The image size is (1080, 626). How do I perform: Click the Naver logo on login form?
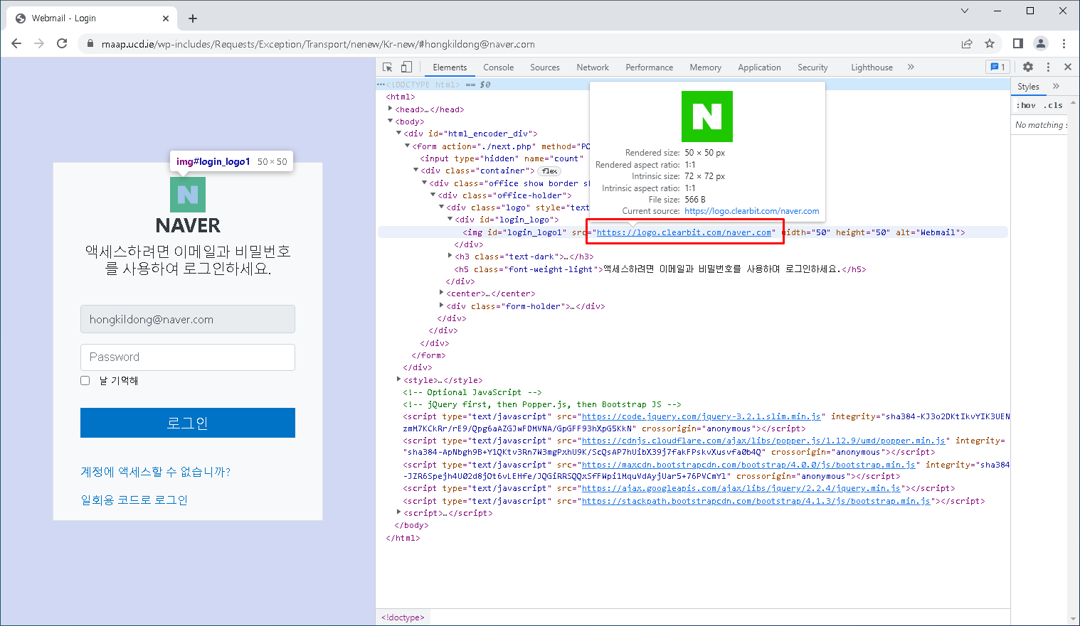[x=188, y=195]
